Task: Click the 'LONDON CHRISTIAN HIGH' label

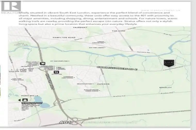Action: click(98, 42)
